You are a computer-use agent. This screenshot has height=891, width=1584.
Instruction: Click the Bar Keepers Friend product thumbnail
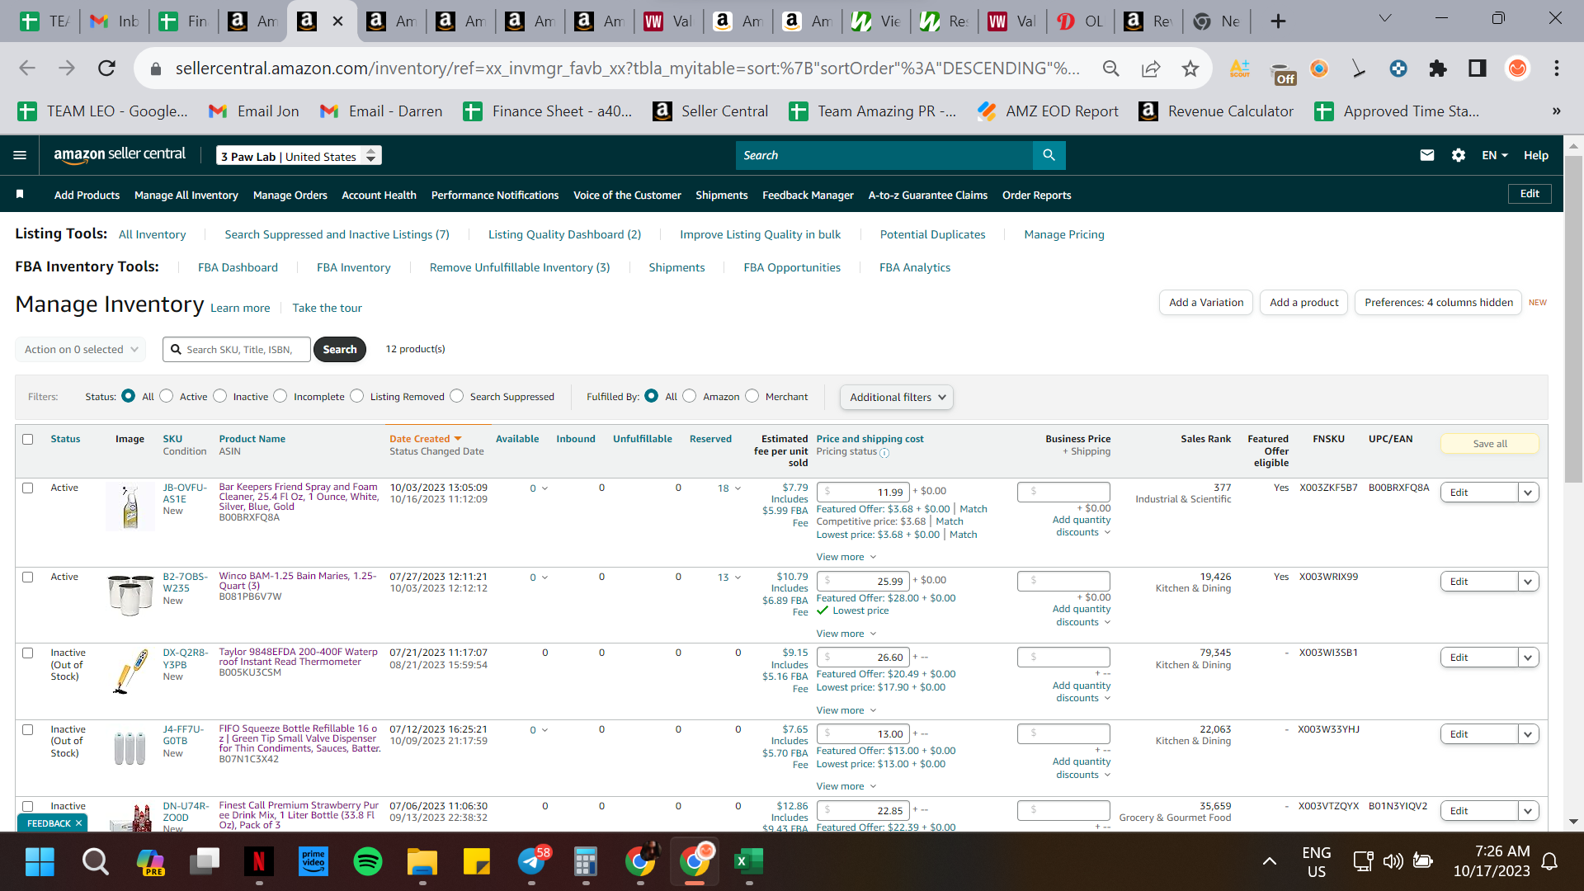click(130, 506)
